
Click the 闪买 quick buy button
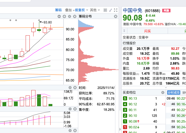(148, 31)
